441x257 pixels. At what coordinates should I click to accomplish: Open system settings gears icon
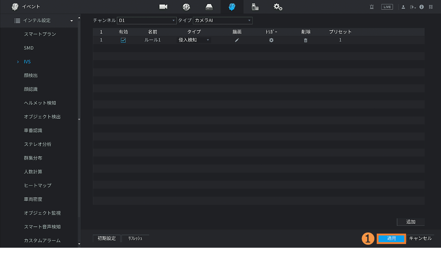(x=278, y=7)
